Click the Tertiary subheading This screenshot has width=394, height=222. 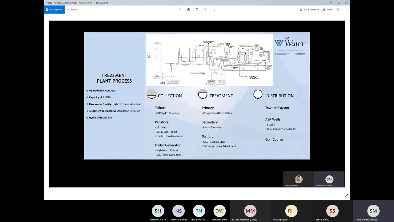click(x=207, y=136)
